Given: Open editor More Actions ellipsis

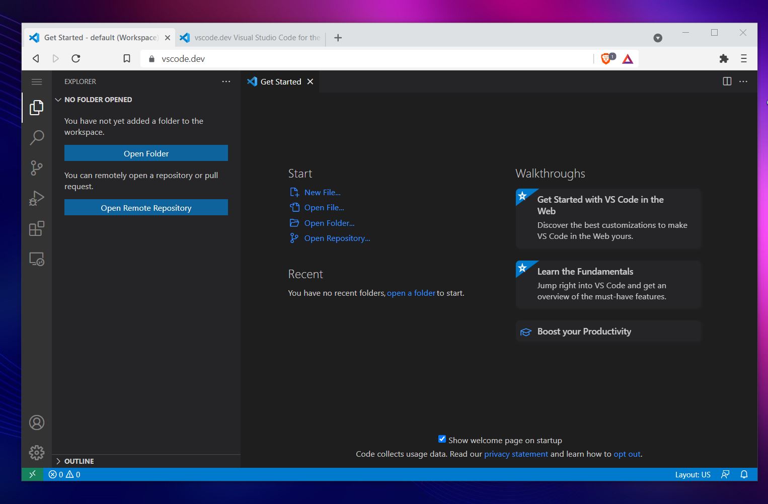Looking at the screenshot, I should click(x=743, y=81).
